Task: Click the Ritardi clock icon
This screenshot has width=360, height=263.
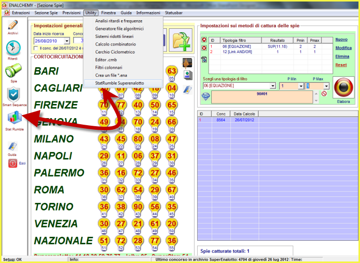Action: coord(13,48)
